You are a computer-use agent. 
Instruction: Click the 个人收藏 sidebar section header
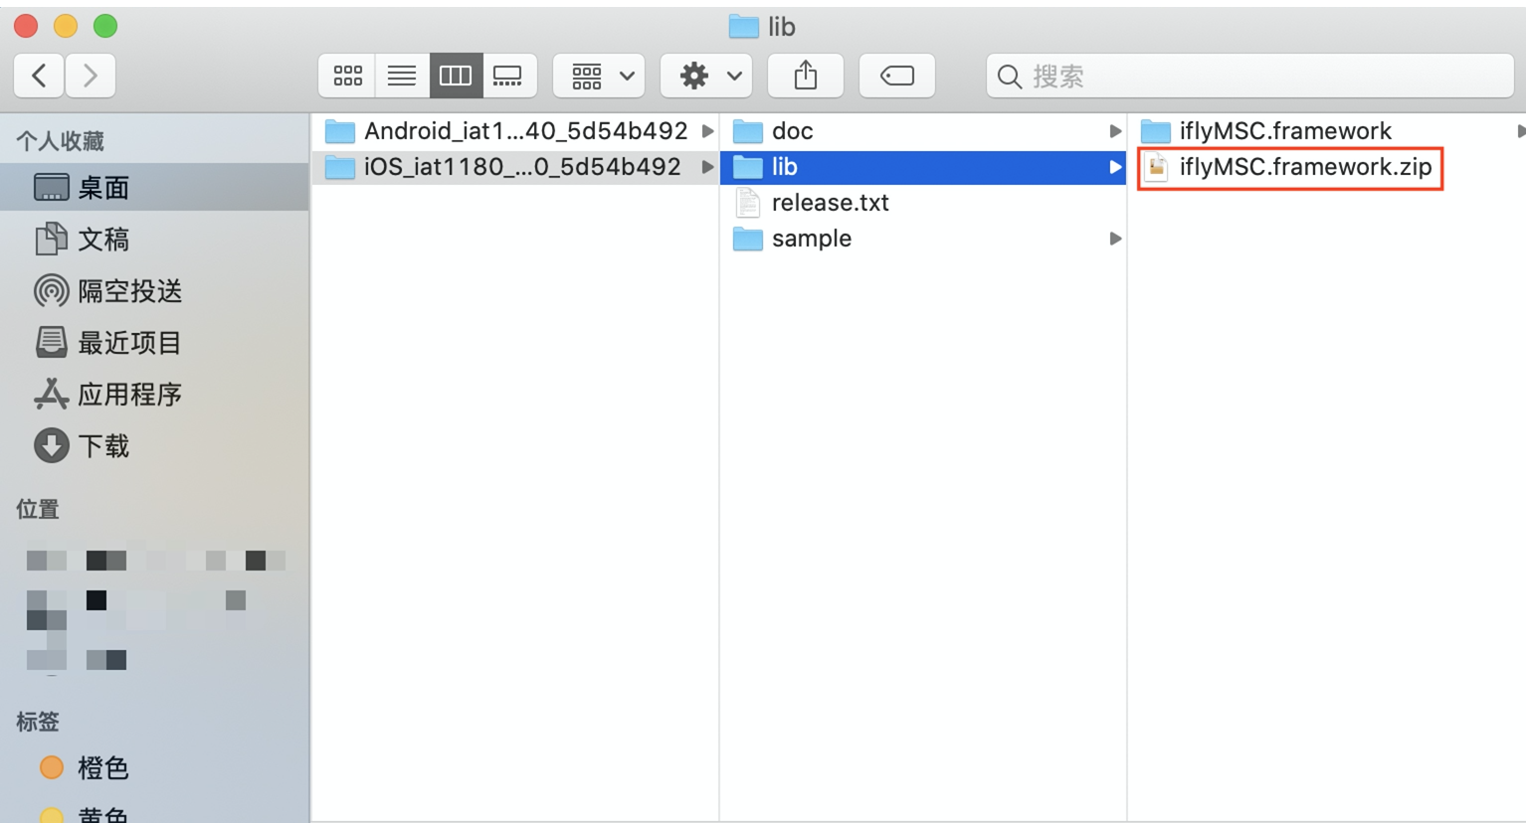pos(61,141)
